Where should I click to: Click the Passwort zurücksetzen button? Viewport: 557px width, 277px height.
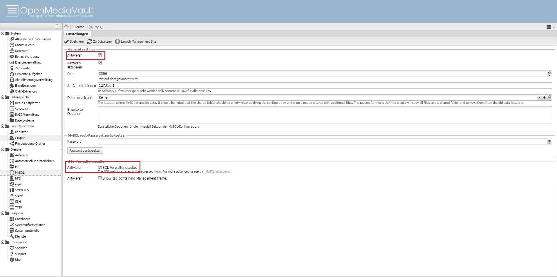[x=85, y=151]
